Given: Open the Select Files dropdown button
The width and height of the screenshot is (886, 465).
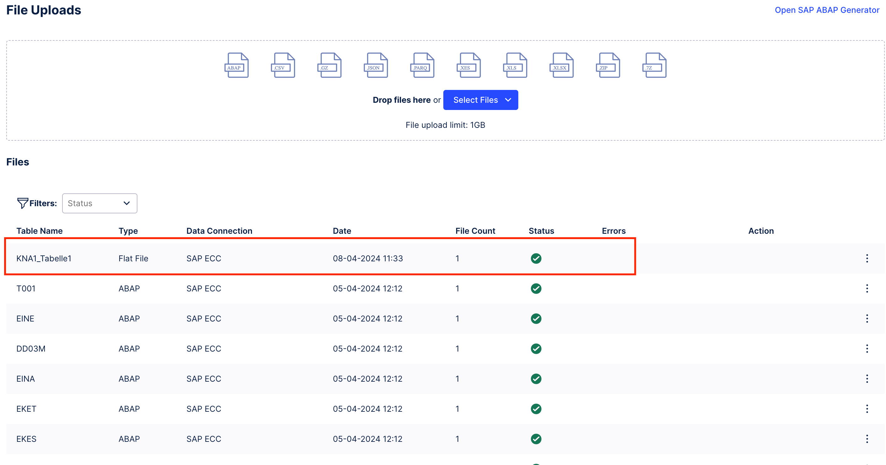Looking at the screenshot, I should (x=480, y=100).
